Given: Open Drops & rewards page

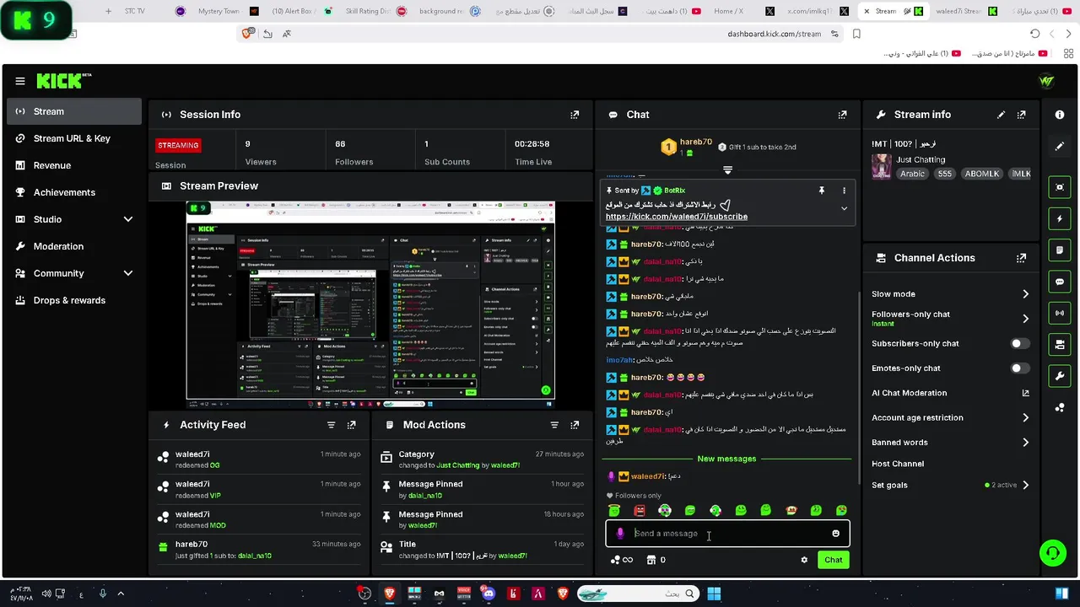Looking at the screenshot, I should [74, 300].
